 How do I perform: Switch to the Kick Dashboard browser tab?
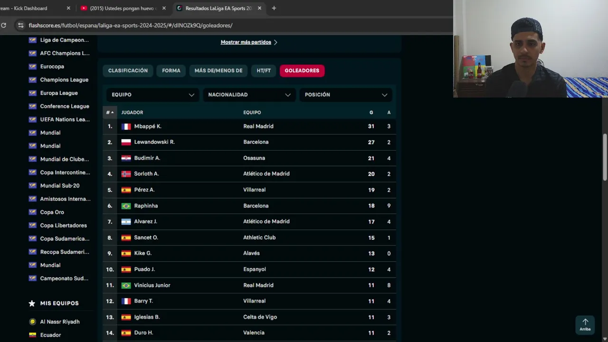(x=33, y=8)
